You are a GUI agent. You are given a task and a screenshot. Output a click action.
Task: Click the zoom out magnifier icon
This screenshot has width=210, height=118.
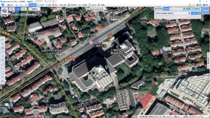tap(21, 5)
